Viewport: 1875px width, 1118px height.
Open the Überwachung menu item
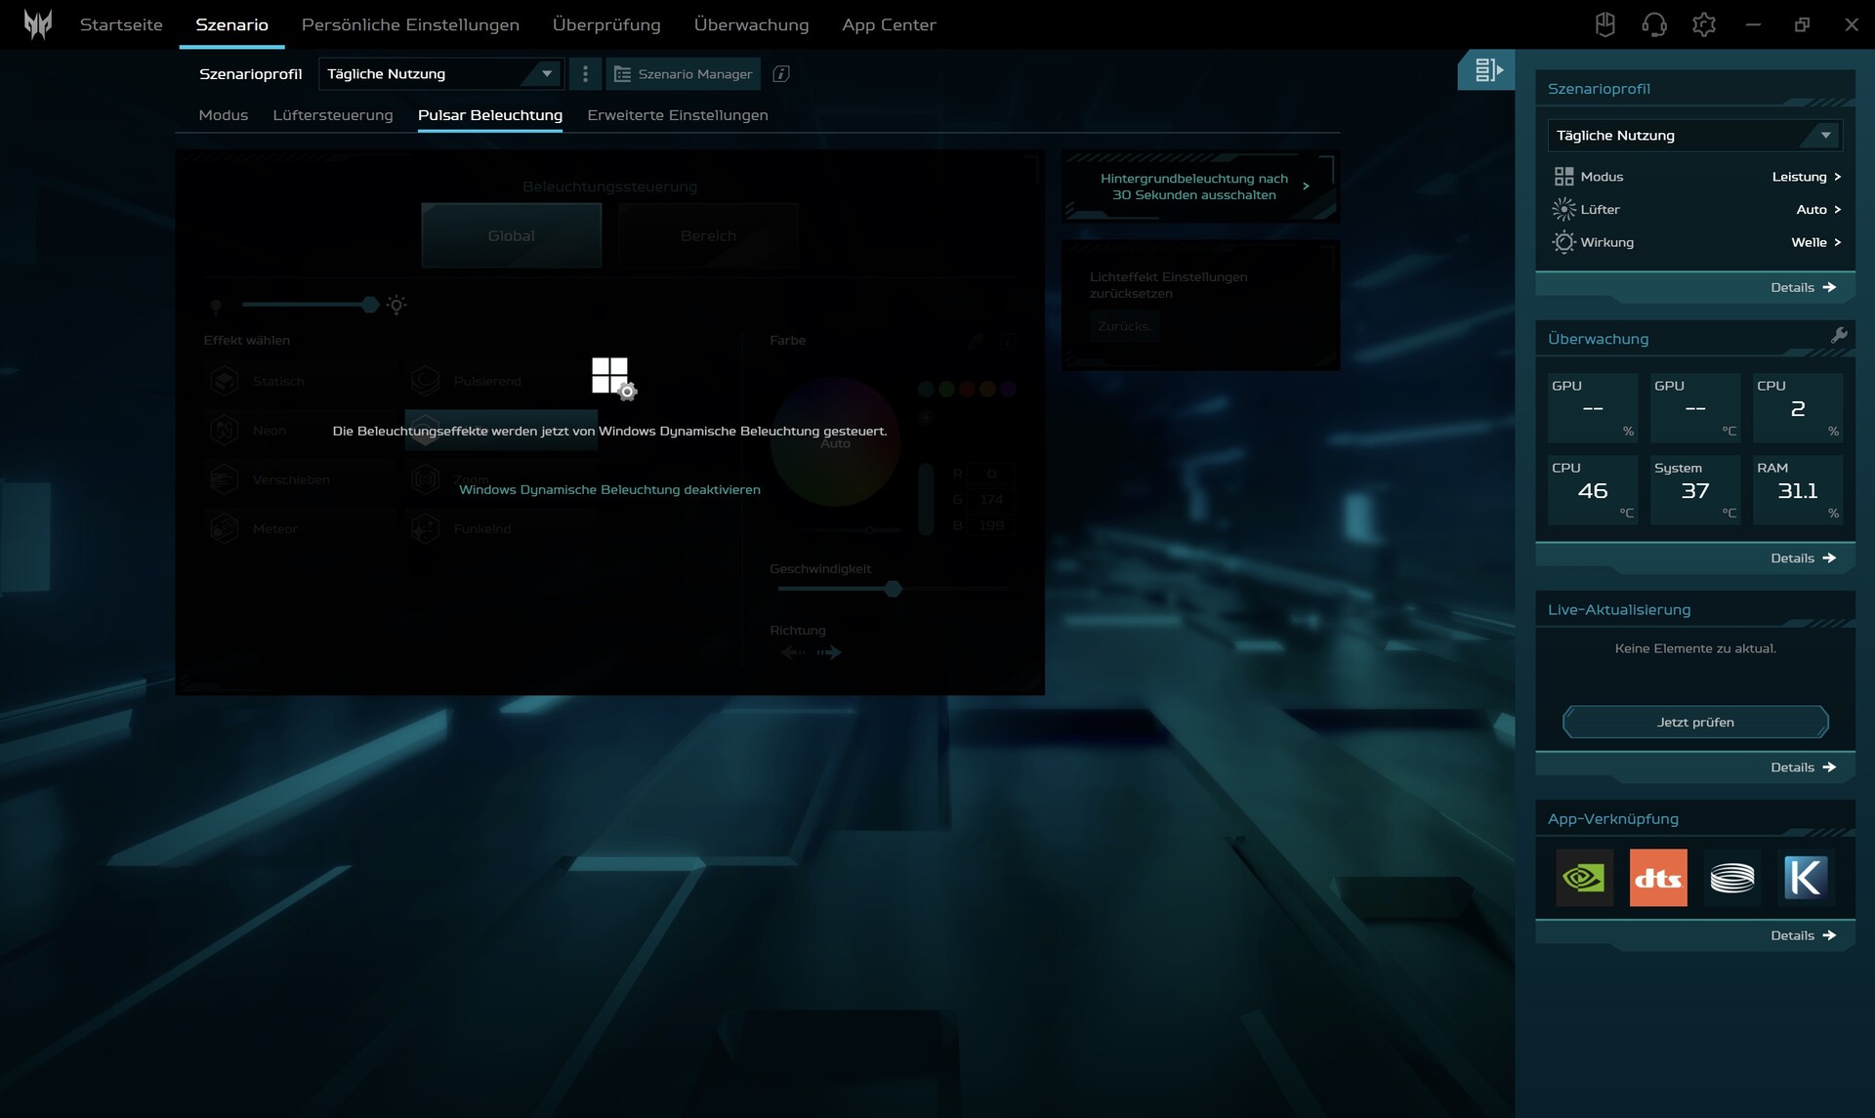coord(751,24)
